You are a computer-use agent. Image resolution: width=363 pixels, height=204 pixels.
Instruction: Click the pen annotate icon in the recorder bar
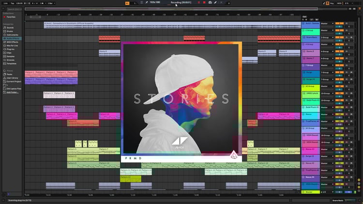pos(215,2)
